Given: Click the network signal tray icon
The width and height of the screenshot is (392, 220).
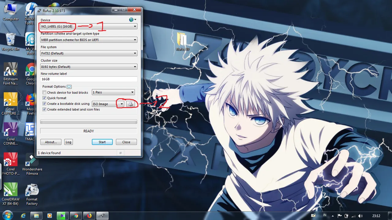Looking at the screenshot, I should 354,216.
